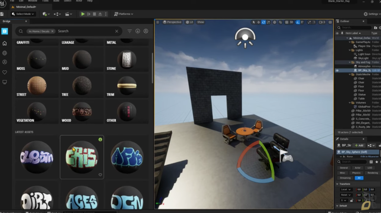Click the Physics filter button in Details
This screenshot has width=381, height=213.
pos(356,173)
